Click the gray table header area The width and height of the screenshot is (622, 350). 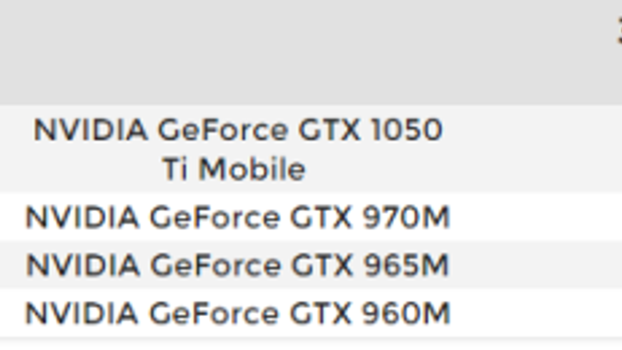pos(272,51)
